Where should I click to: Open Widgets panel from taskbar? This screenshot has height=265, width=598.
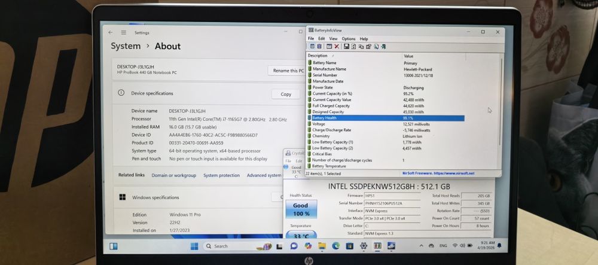point(113,246)
